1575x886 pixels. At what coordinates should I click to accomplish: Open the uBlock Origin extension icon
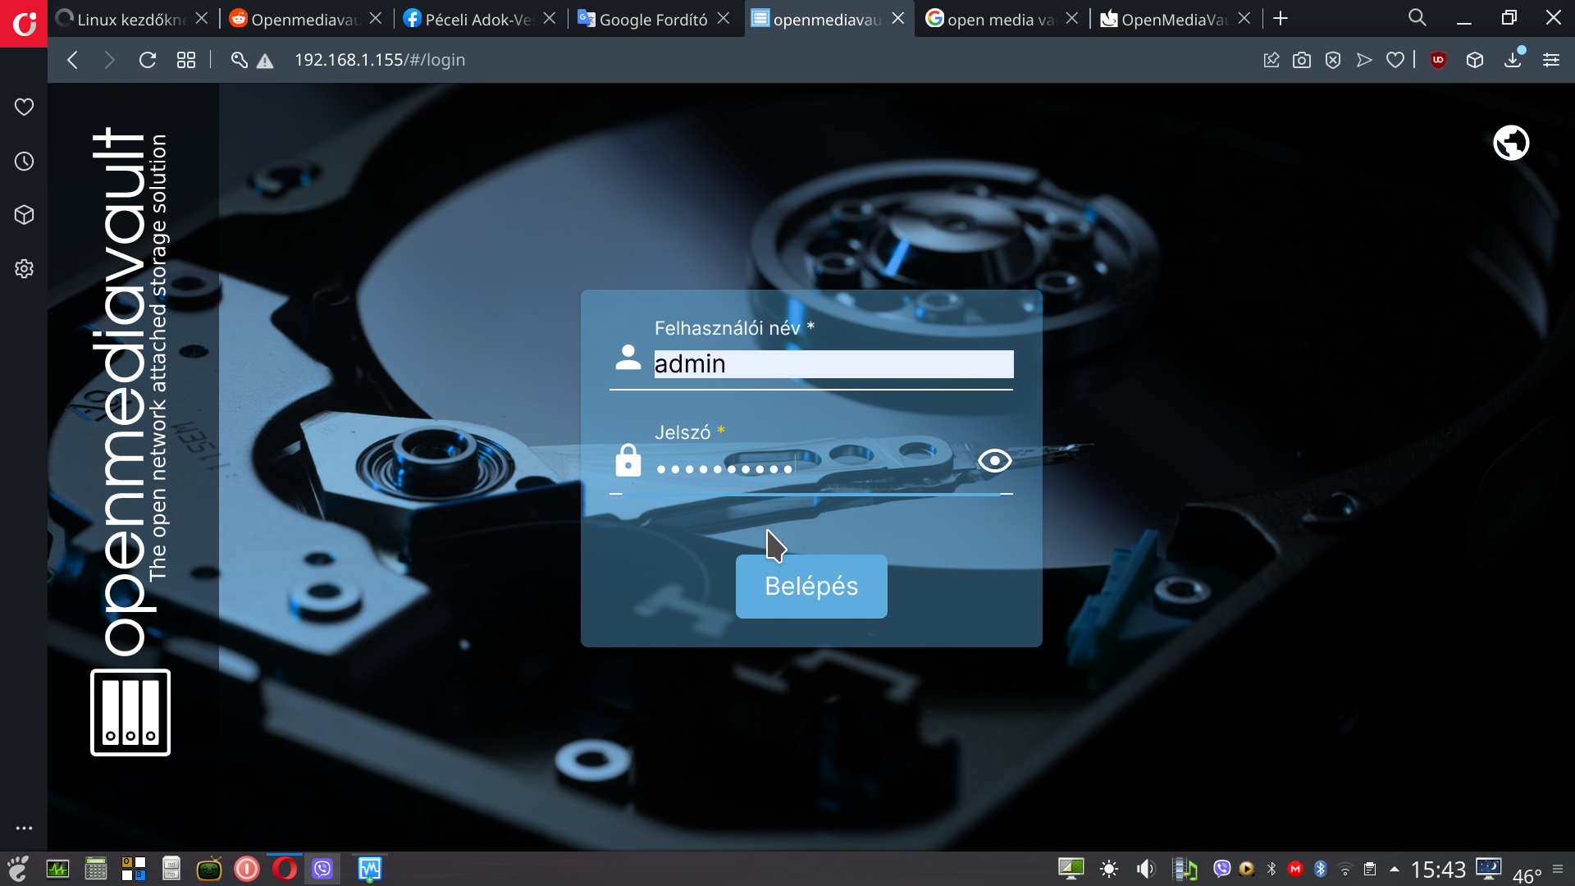pos(1438,60)
